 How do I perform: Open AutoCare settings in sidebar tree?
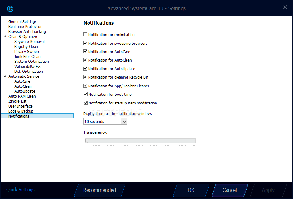point(22,81)
